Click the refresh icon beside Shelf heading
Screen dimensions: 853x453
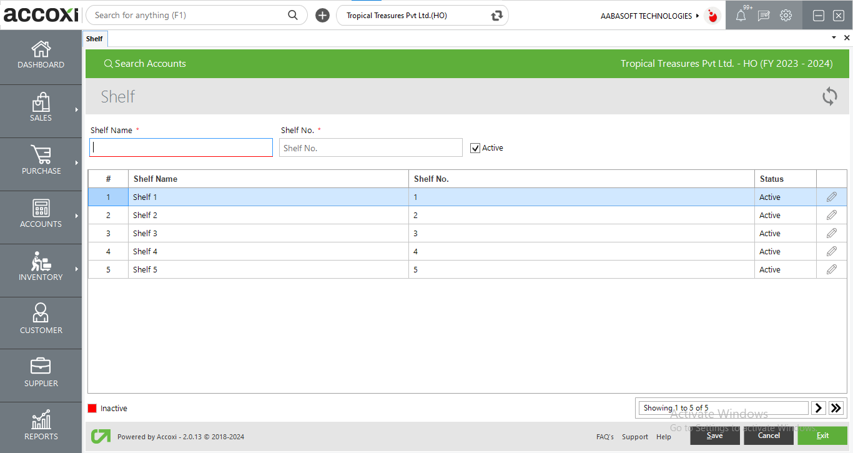point(829,96)
